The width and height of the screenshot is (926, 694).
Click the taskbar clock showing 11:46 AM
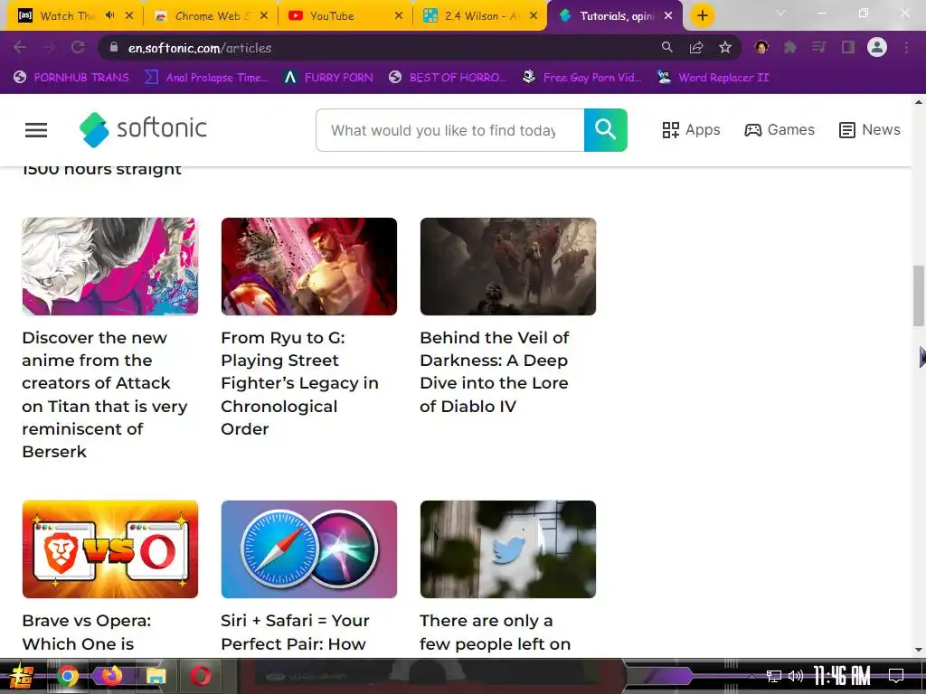coord(842,676)
